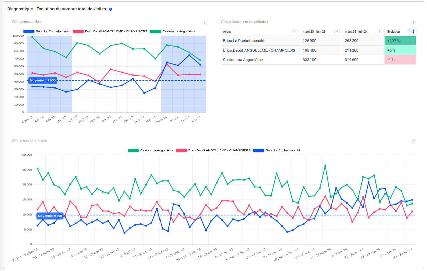
Task: Sort by the mars 23 - juin 23 column
Action: coord(337,32)
